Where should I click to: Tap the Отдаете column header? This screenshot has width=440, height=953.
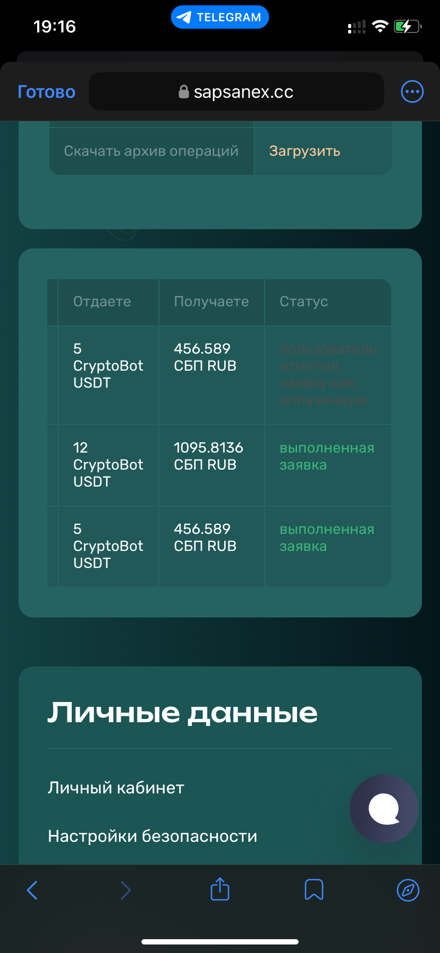pyautogui.click(x=102, y=302)
